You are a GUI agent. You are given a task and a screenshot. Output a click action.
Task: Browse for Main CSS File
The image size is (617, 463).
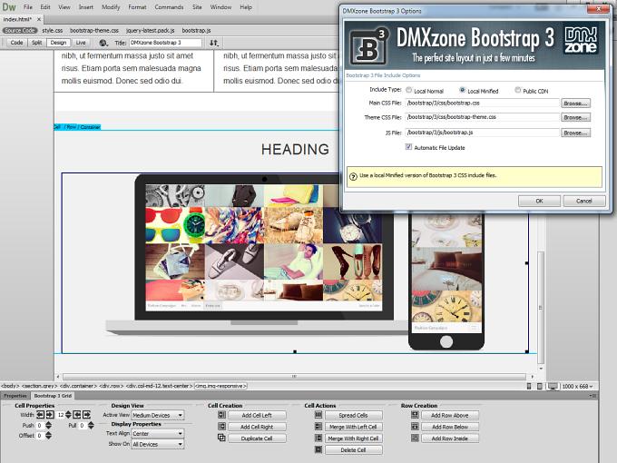[575, 103]
